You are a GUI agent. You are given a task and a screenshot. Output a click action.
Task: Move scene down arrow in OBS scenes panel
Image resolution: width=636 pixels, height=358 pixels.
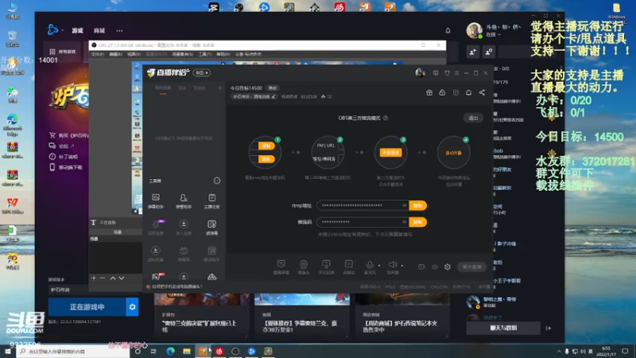122,278
